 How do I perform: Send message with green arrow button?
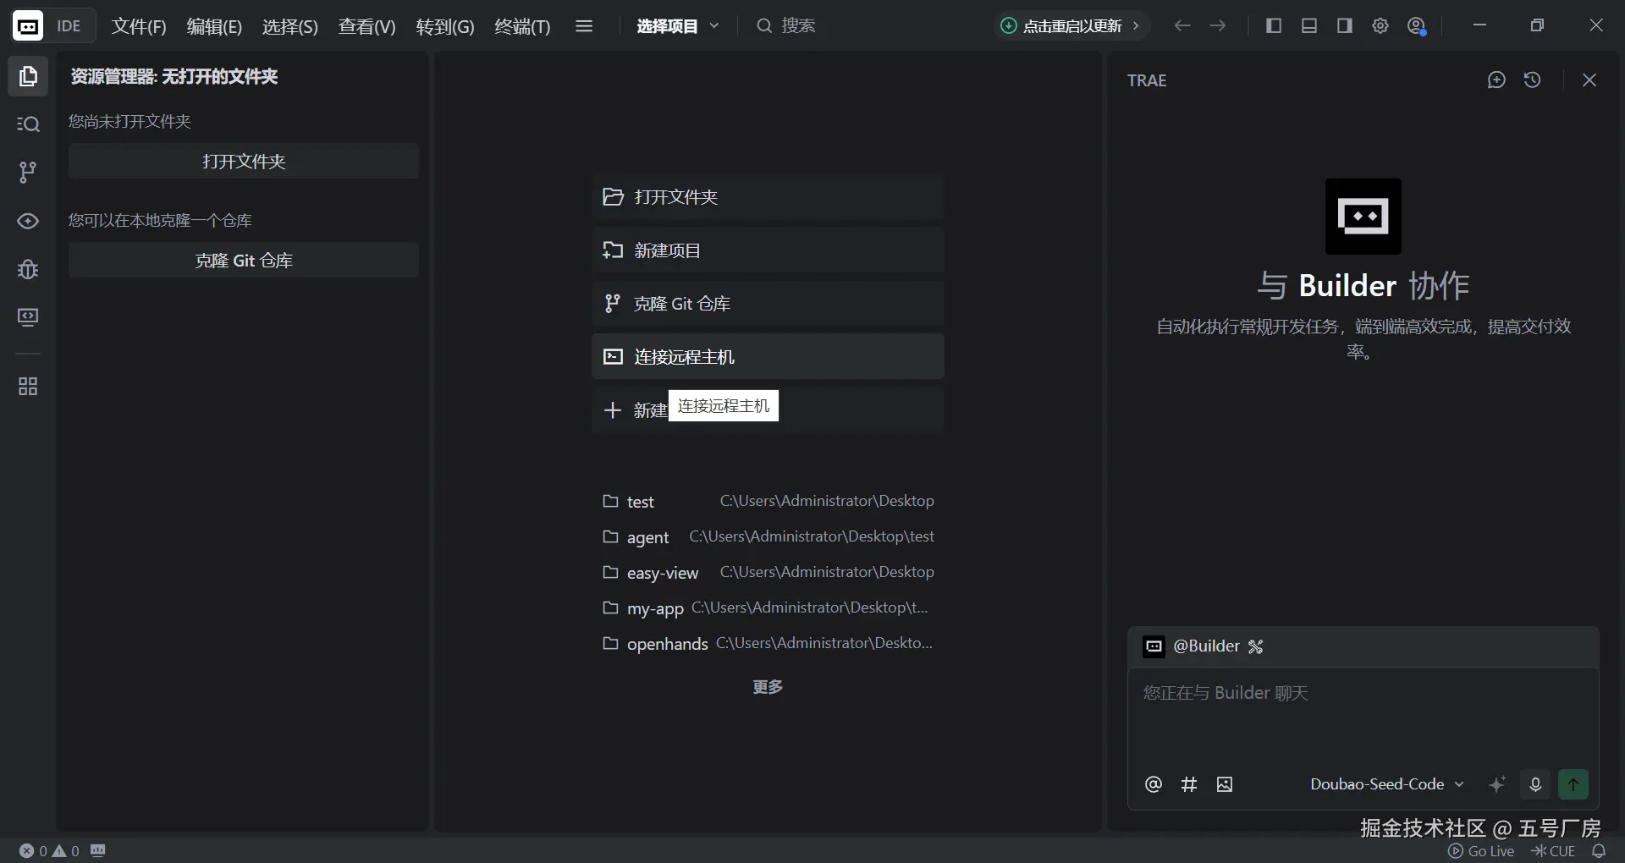point(1573,784)
